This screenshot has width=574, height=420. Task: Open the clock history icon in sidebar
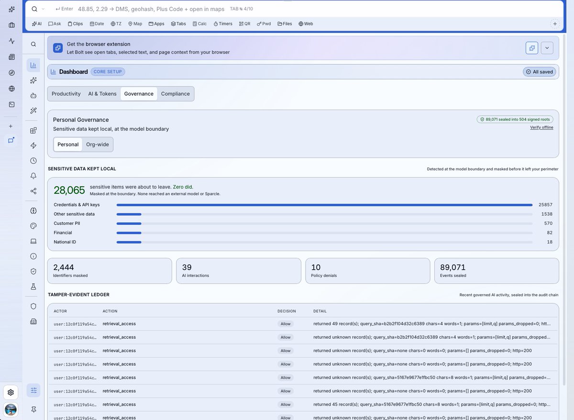(33, 161)
